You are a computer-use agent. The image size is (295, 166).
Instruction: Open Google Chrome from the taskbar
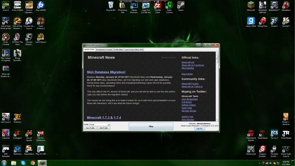33,163
